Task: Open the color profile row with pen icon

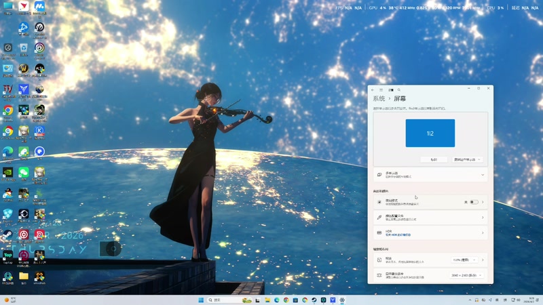Action: (x=430, y=218)
